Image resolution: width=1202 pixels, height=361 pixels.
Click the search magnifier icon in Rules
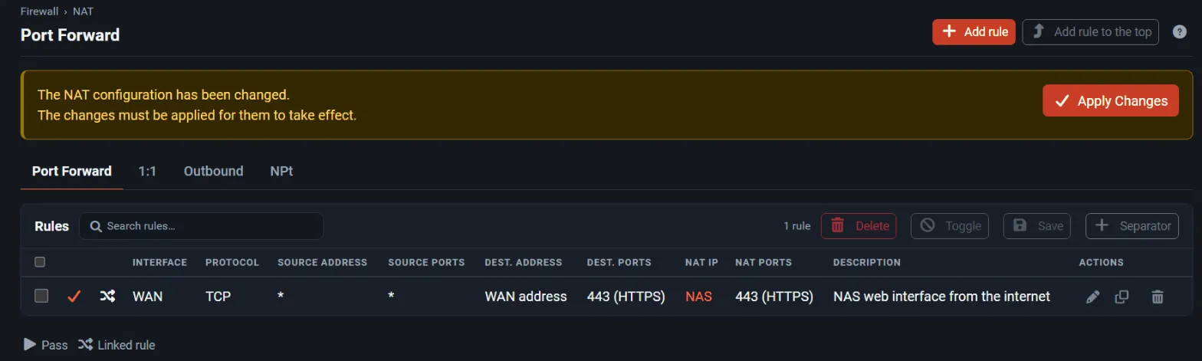96,226
